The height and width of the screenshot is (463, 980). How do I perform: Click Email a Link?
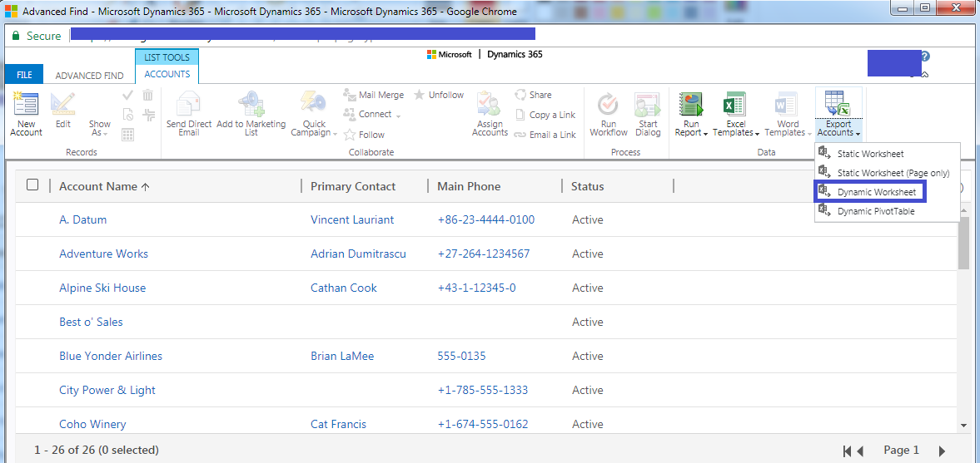pyautogui.click(x=545, y=135)
